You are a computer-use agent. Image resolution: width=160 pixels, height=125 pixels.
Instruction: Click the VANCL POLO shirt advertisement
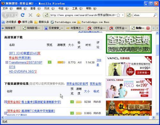point(129,88)
